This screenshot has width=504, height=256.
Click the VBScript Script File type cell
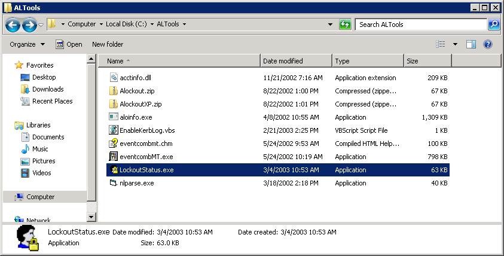coord(361,130)
